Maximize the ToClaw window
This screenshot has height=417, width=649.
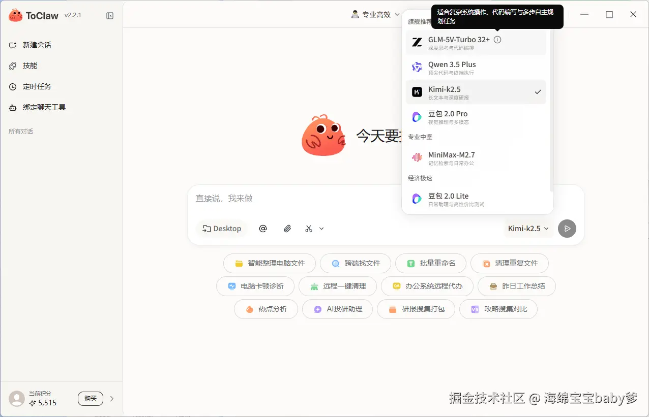point(609,15)
